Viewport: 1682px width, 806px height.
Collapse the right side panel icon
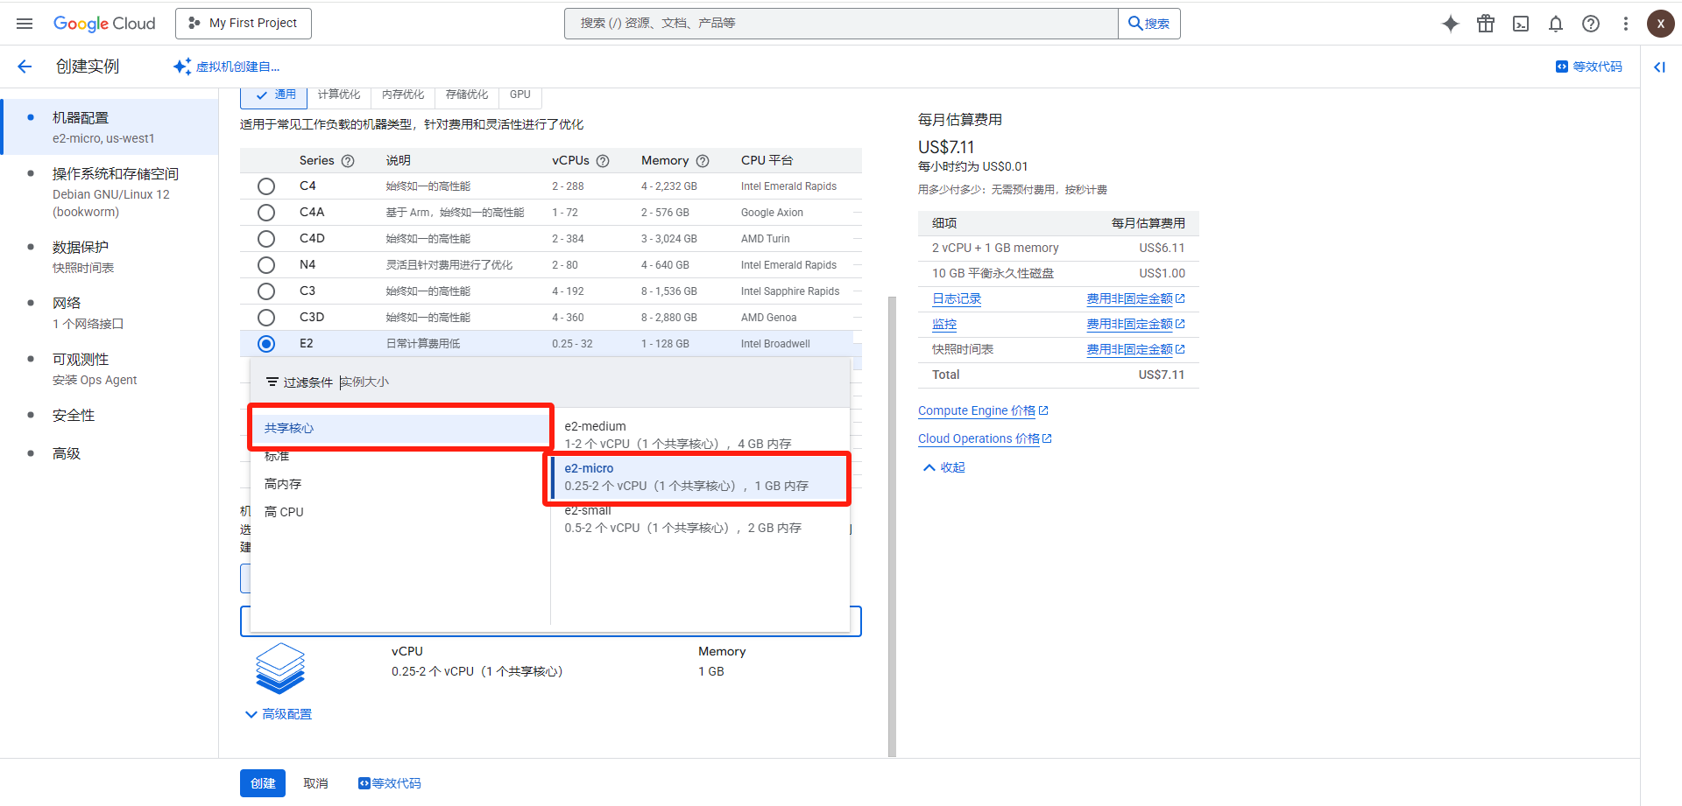[1659, 67]
